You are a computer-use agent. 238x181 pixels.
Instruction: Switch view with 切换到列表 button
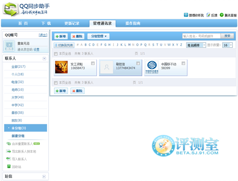pyautogui.click(x=64, y=45)
